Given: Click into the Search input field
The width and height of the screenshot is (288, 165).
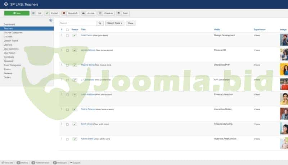Looking at the screenshot, I should tap(77, 23).
